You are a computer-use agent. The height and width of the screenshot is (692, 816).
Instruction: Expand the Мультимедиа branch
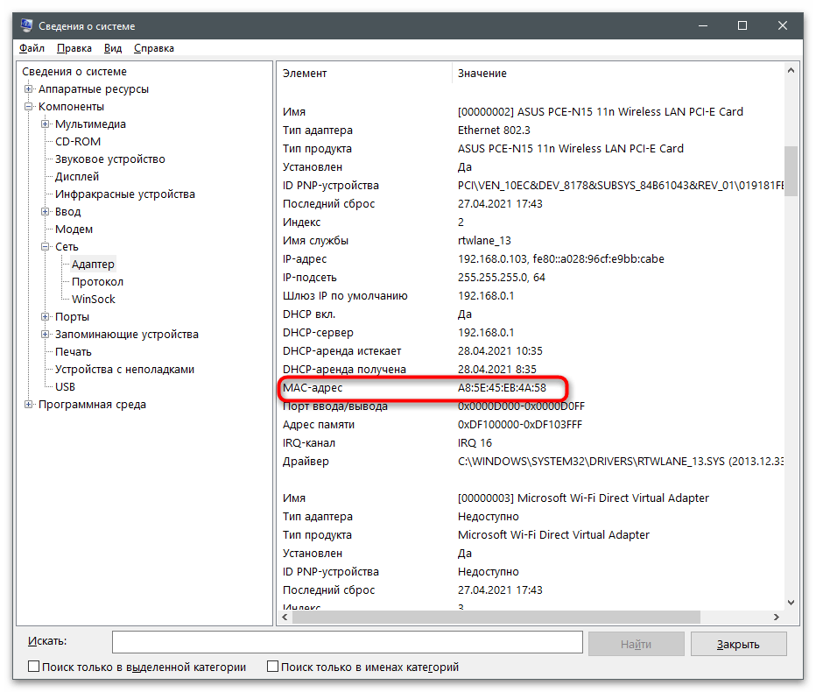(46, 124)
